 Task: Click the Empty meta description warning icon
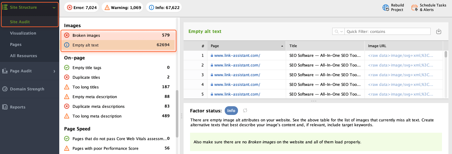pyautogui.click(x=67, y=97)
